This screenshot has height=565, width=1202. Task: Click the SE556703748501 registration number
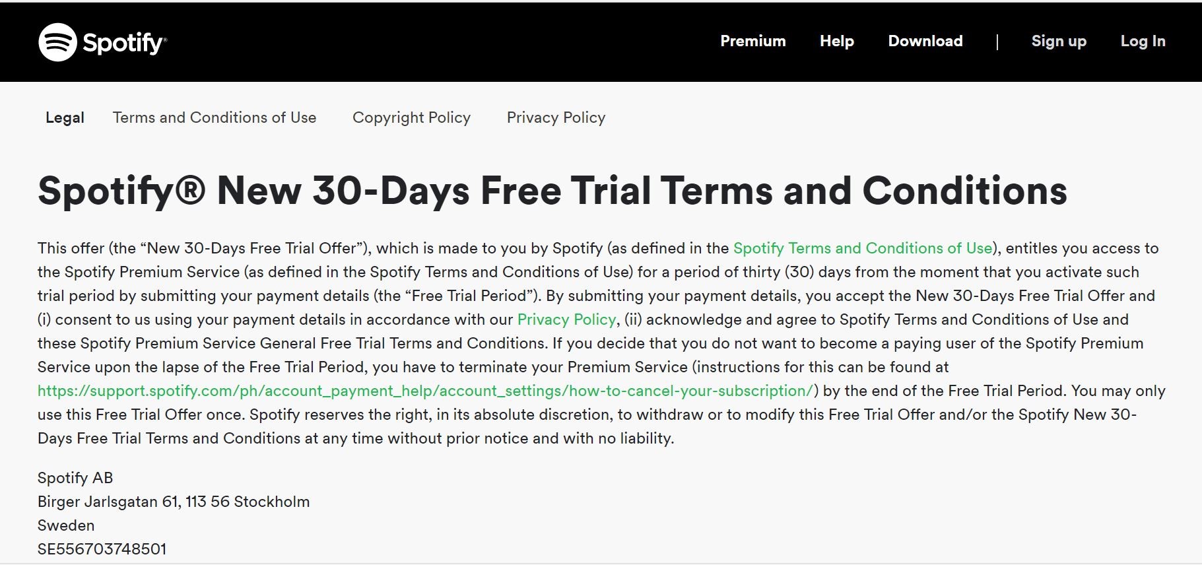102,549
